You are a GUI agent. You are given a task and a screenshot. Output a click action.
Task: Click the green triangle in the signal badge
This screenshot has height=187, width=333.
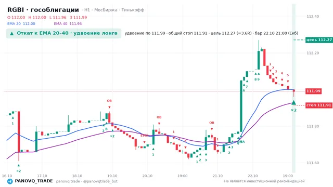12,33
